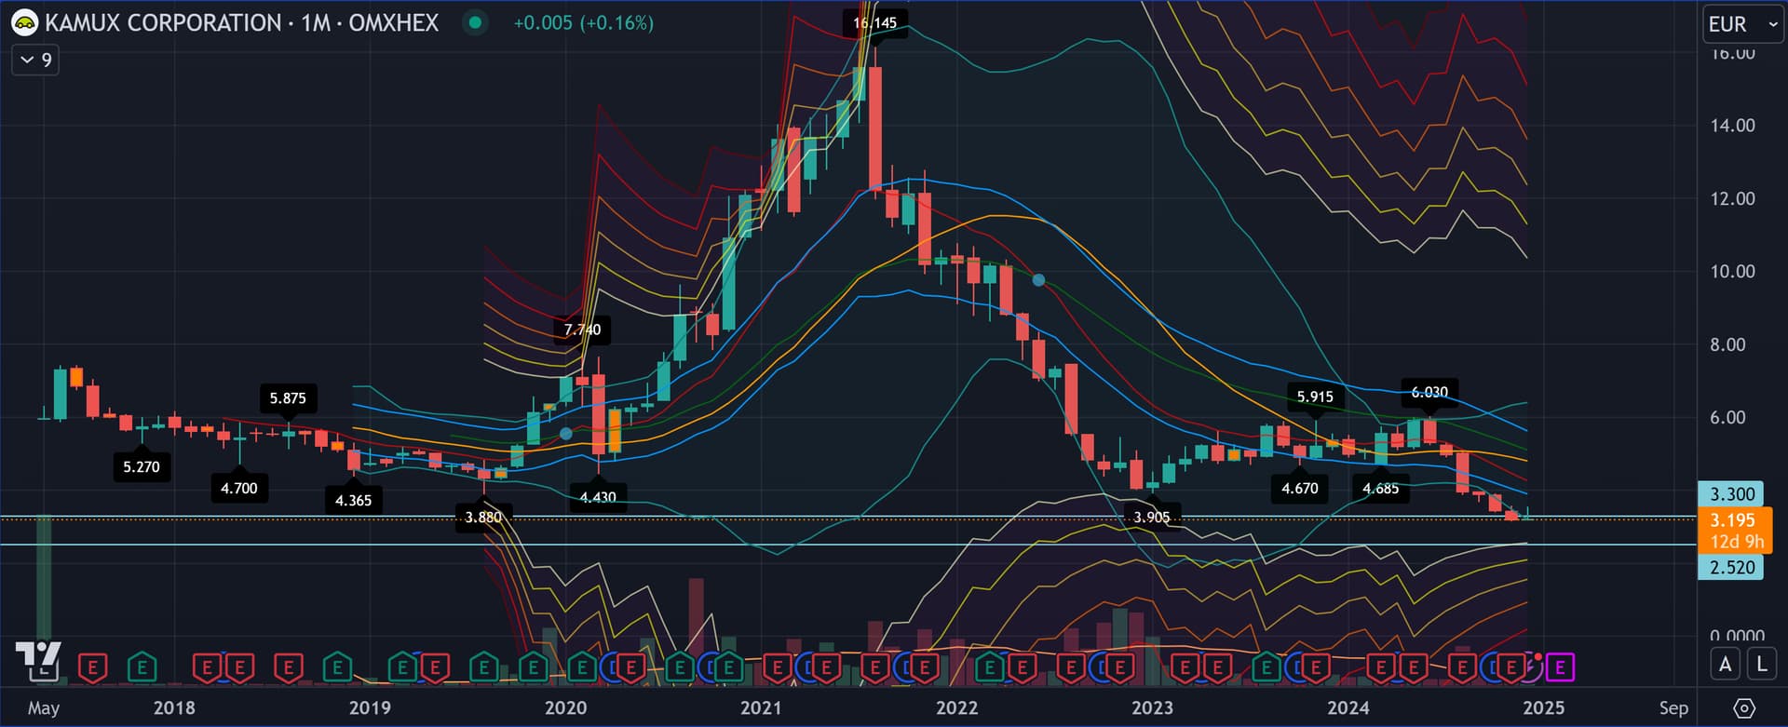This screenshot has width=1788, height=727.
Task: Click the green earnings marker just before 2019
Action: tap(337, 667)
